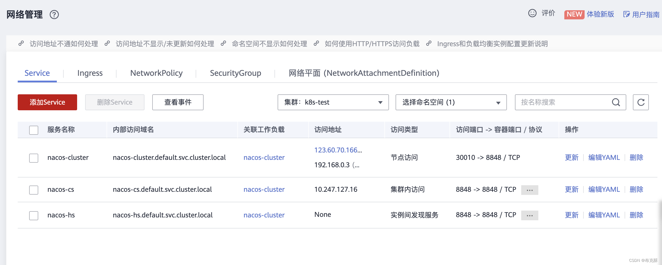Click chain icon before 命名空间不显示如何处理

[x=223, y=44]
